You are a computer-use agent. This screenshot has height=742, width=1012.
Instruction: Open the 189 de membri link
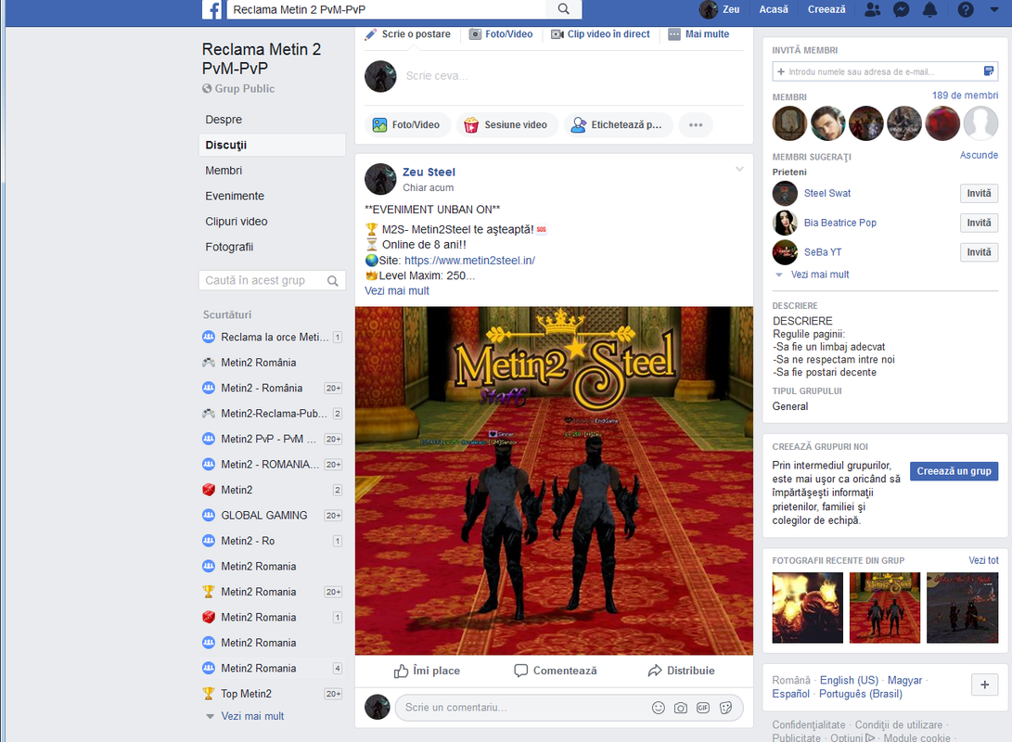click(x=965, y=96)
